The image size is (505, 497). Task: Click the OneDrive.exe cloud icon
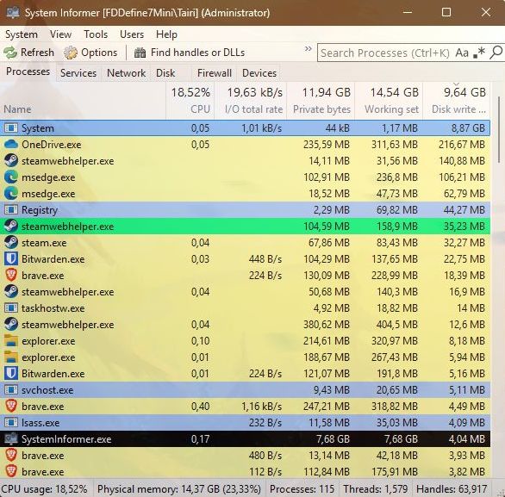(x=11, y=144)
